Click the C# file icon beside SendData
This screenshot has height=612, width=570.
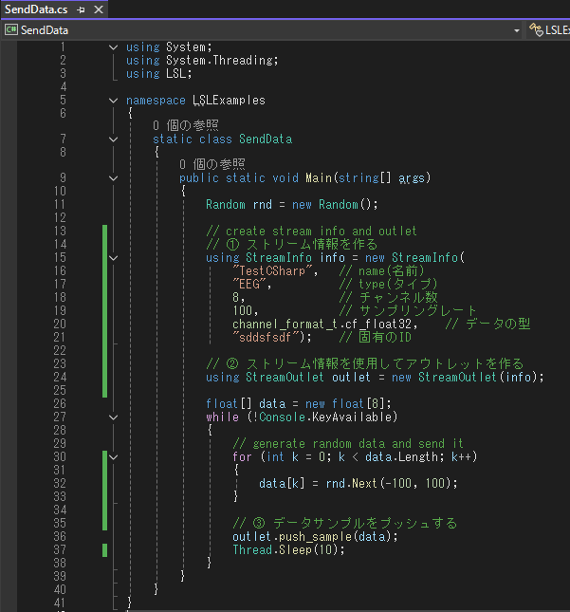pos(11,29)
